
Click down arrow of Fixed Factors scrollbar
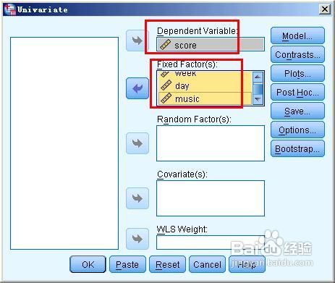click(258, 99)
